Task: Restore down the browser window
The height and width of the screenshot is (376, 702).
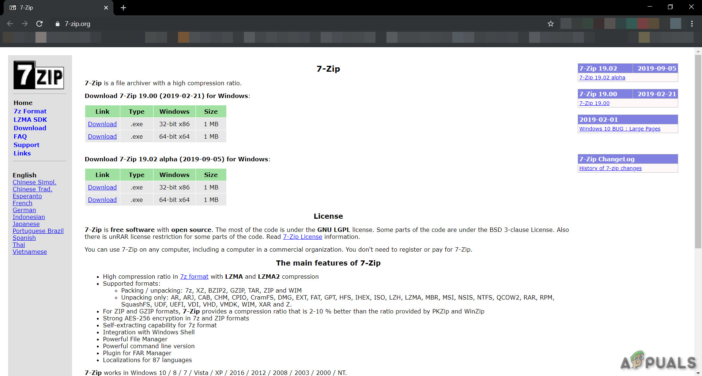Action: tap(670, 7)
